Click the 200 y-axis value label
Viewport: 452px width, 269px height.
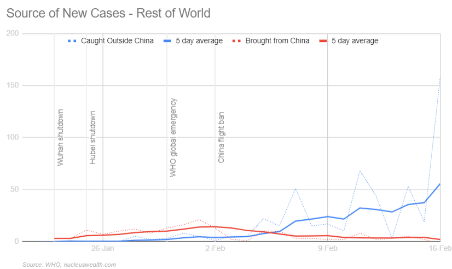12,34
